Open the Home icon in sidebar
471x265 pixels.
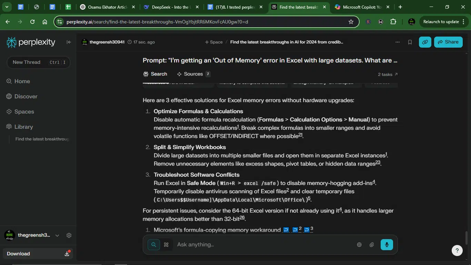[x=9, y=81]
